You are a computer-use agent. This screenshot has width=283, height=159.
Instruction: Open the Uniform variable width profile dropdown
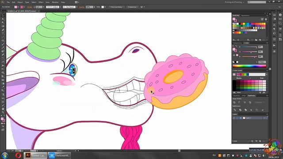[60, 7]
